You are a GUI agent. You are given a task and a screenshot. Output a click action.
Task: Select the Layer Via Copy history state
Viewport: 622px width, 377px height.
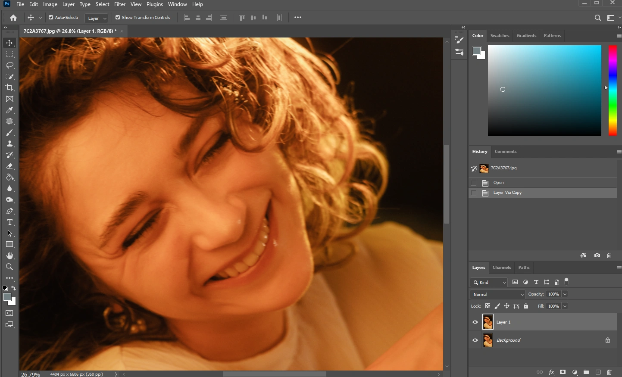click(543, 193)
